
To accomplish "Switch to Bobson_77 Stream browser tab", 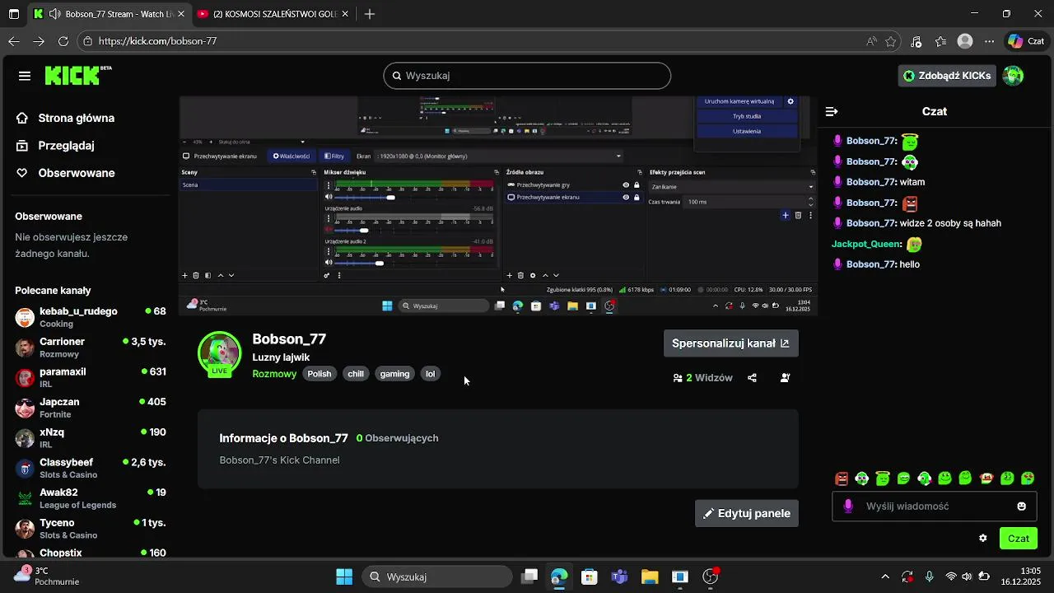I will (108, 14).
